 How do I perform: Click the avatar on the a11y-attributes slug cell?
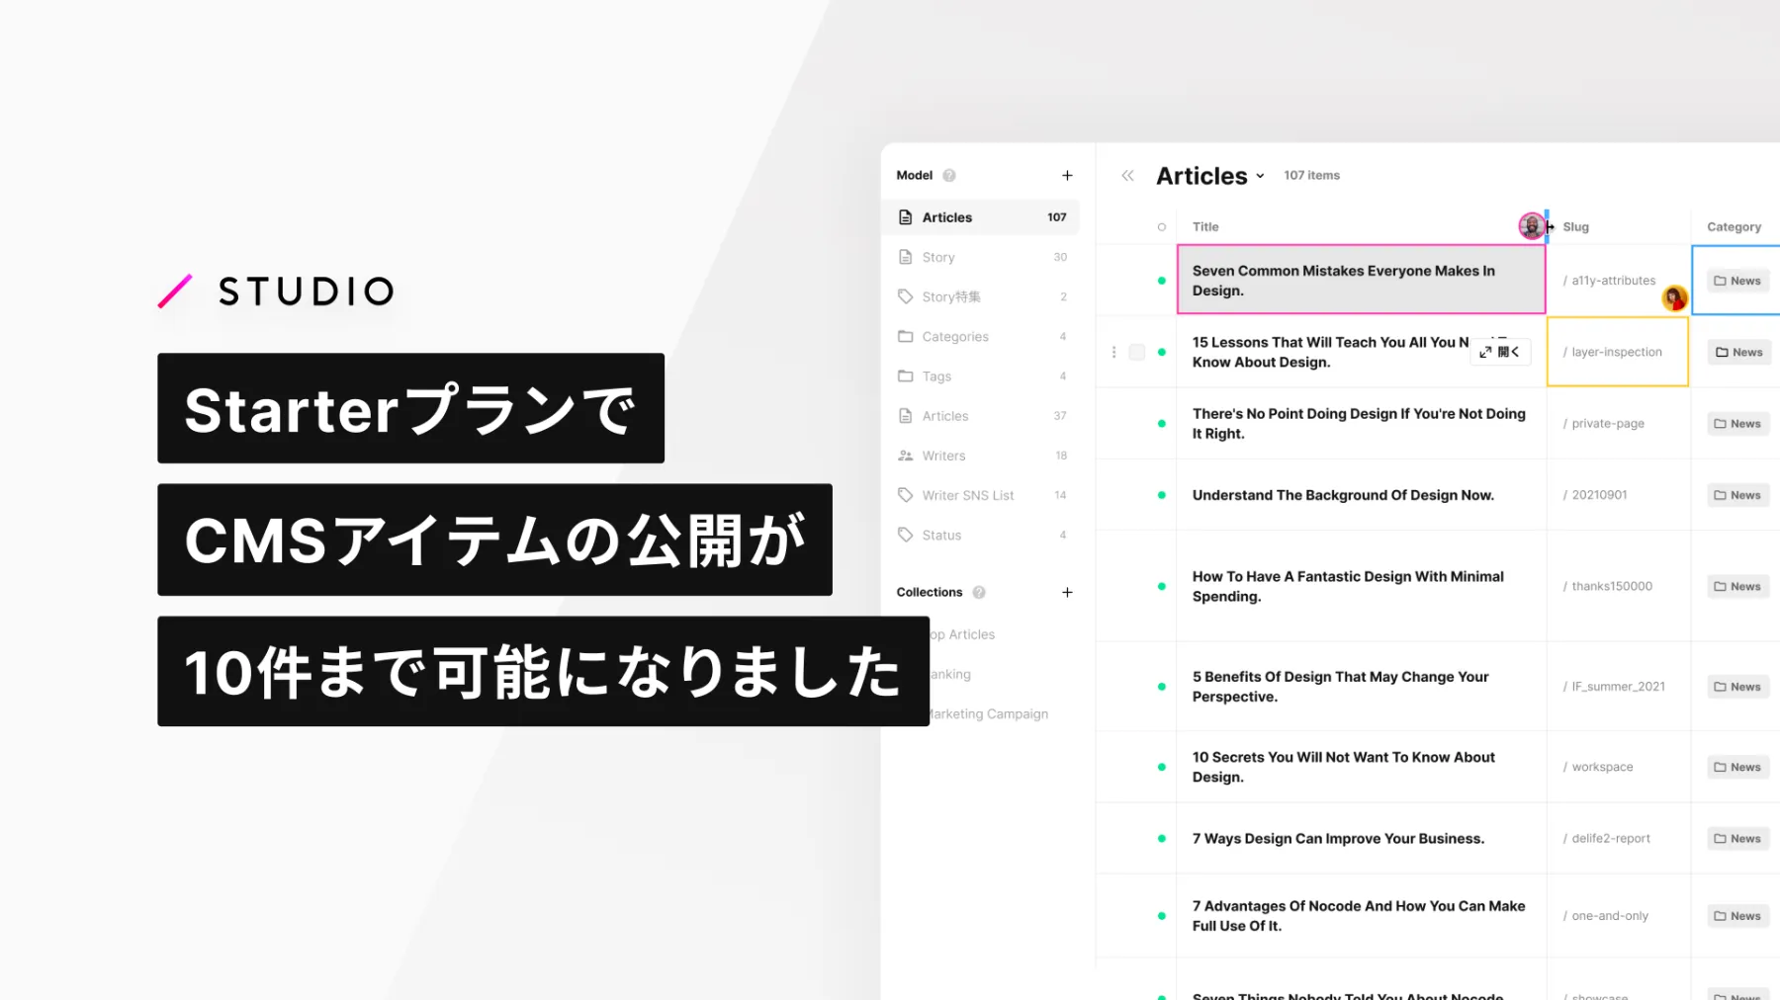coord(1674,297)
